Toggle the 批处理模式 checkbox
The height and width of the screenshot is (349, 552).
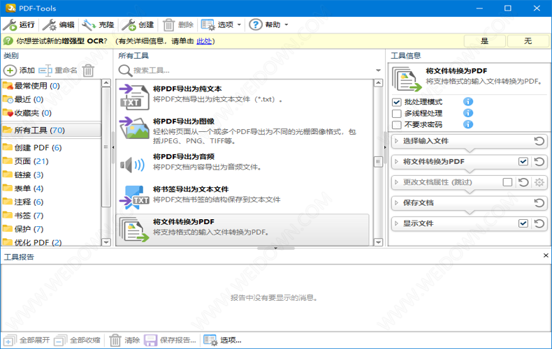click(397, 103)
